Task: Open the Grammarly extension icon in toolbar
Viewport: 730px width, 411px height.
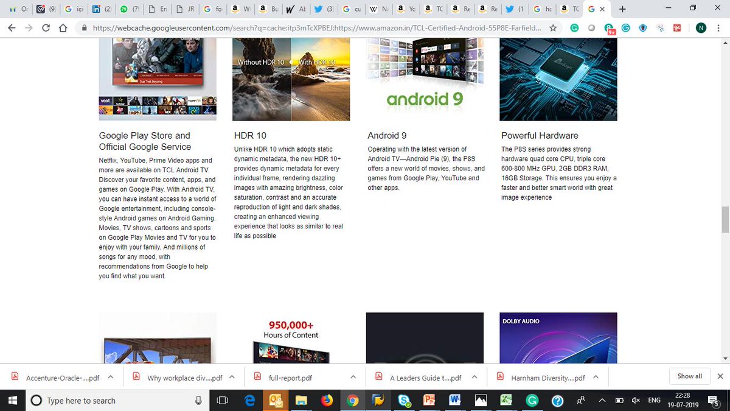Action: (x=574, y=28)
